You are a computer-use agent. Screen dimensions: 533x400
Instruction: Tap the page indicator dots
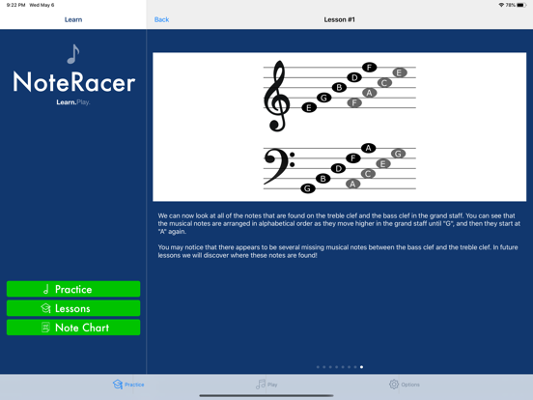pyautogui.click(x=340, y=367)
